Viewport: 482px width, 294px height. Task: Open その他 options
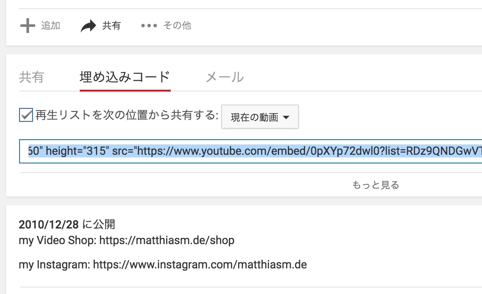[x=177, y=26]
